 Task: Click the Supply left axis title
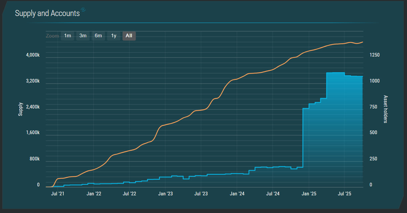[x=20, y=109]
